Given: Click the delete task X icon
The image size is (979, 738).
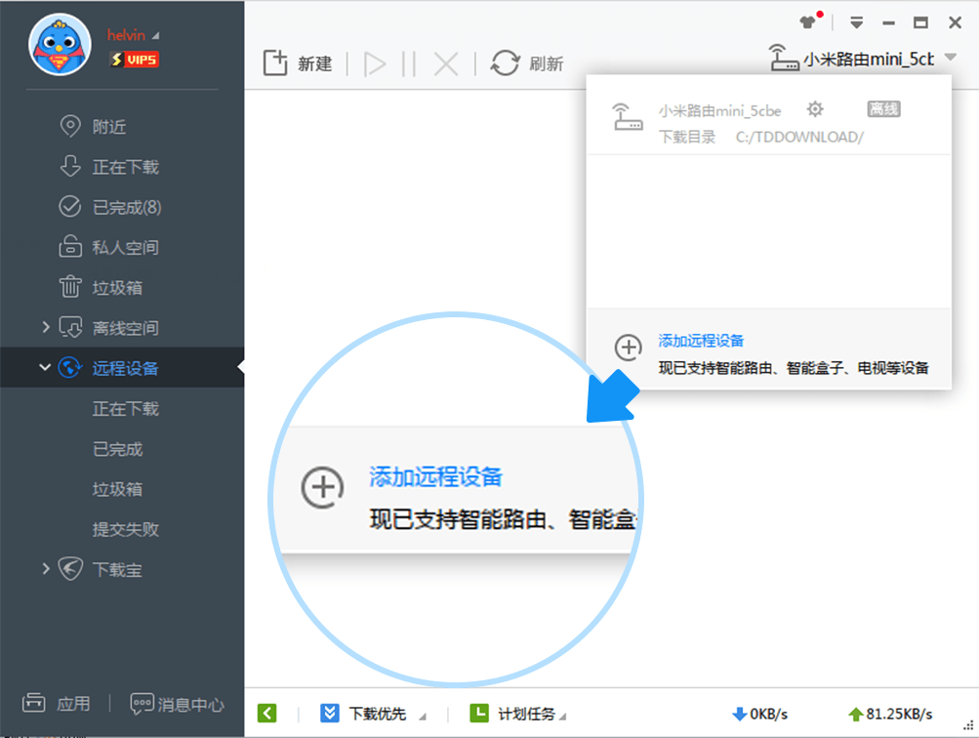Looking at the screenshot, I should (x=444, y=62).
